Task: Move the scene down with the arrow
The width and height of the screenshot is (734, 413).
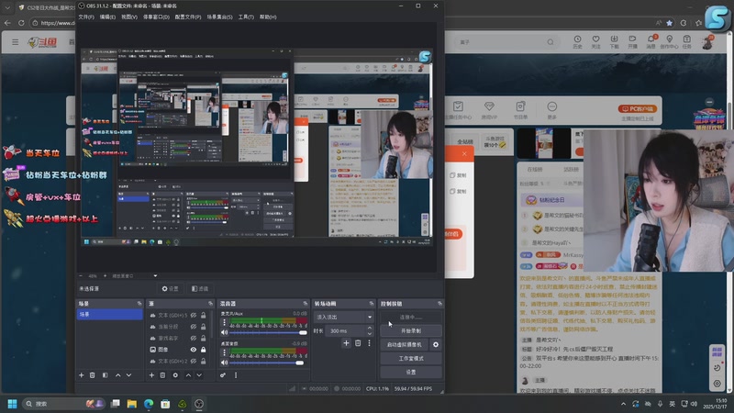Action: coord(128,375)
